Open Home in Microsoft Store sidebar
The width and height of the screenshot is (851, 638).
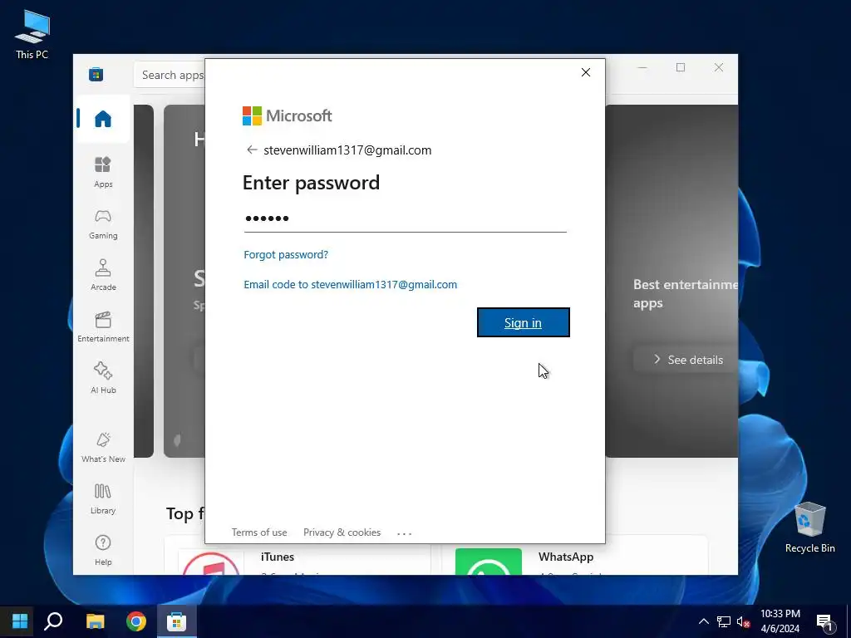pyautogui.click(x=103, y=119)
